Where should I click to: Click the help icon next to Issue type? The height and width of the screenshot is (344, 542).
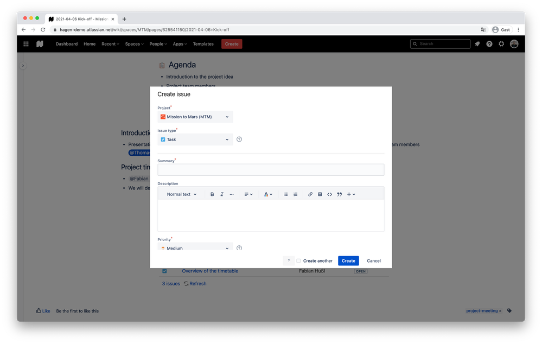(239, 139)
